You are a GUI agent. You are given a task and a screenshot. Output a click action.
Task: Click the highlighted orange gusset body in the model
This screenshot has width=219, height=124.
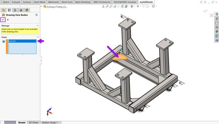120,57
